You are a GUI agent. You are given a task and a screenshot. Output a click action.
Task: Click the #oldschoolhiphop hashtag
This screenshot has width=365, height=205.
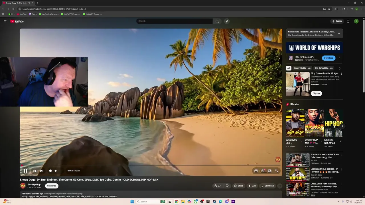point(74,194)
